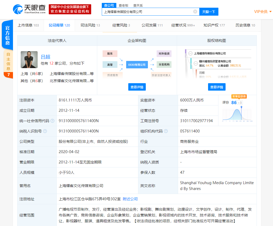The width and height of the screenshot is (273, 226).
Task: Click the 天眼一下 search button
Action: (x=209, y=12)
